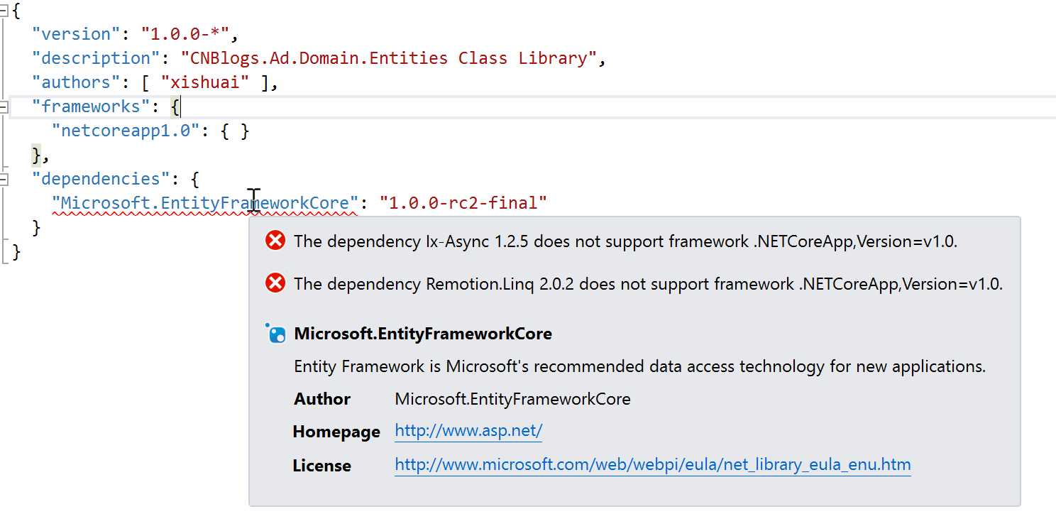Click the "xishuai" author value
The width and height of the screenshot is (1056, 514).
(205, 82)
